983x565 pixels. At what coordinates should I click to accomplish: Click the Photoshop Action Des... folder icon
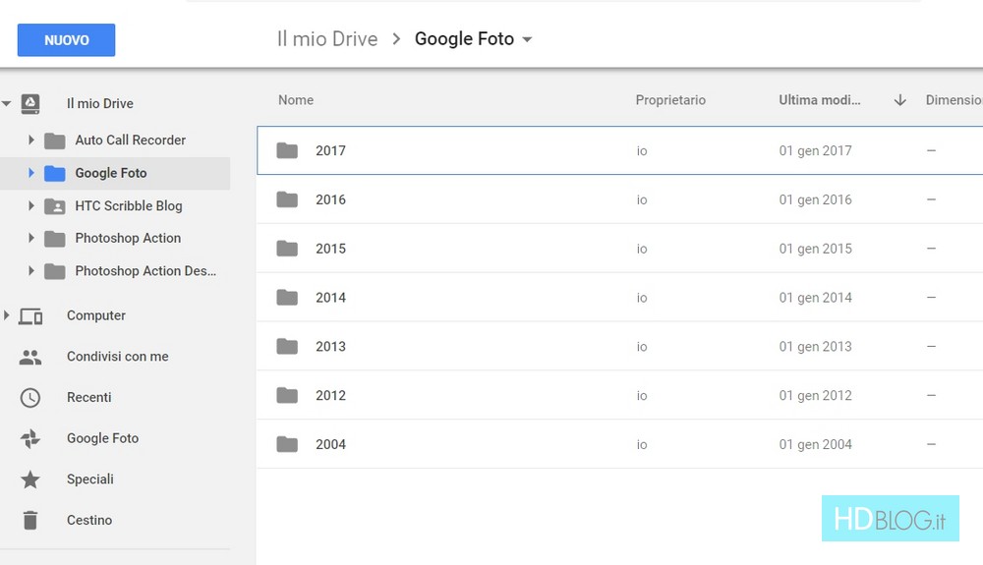tap(54, 271)
